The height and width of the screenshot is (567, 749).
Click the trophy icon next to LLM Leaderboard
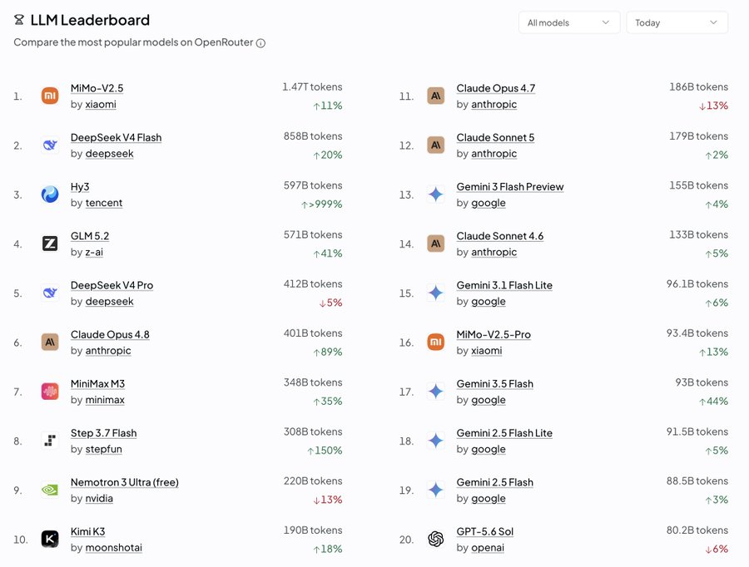pos(18,20)
